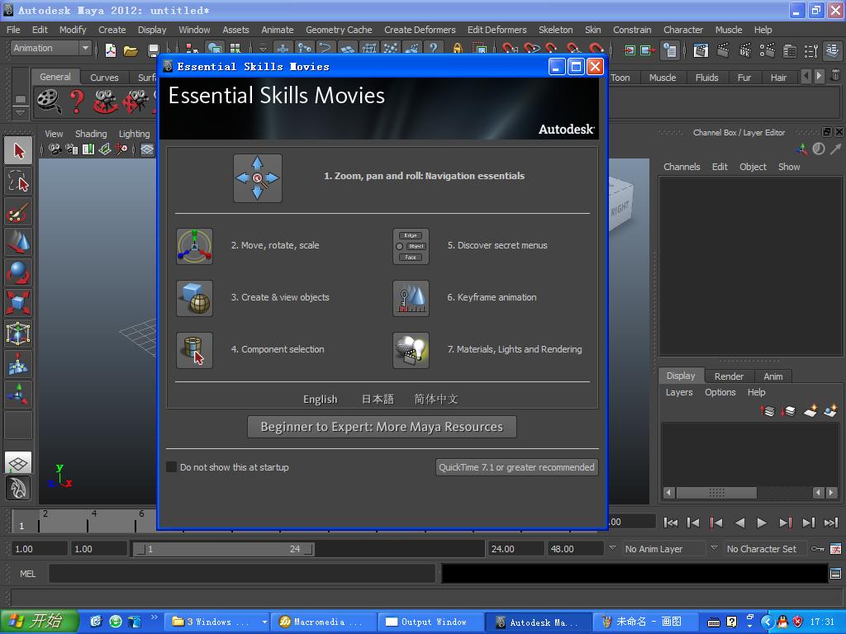846x634 pixels.
Task: Open the Move, rotate, scale movie icon
Action: point(194,246)
